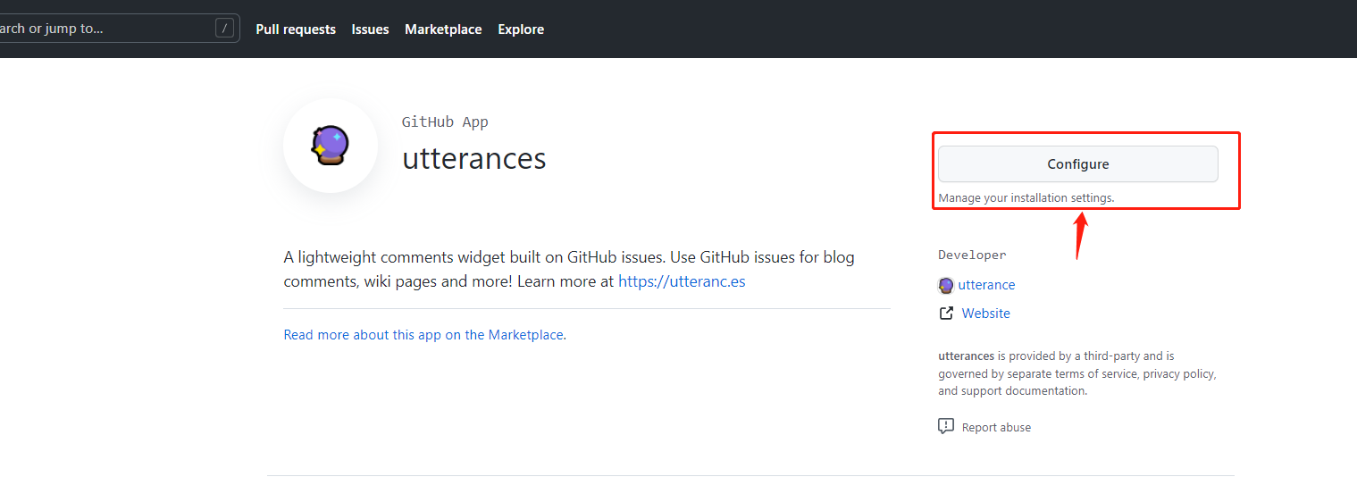Click the utterance developer avatar icon
This screenshot has width=1357, height=477.
tap(946, 285)
